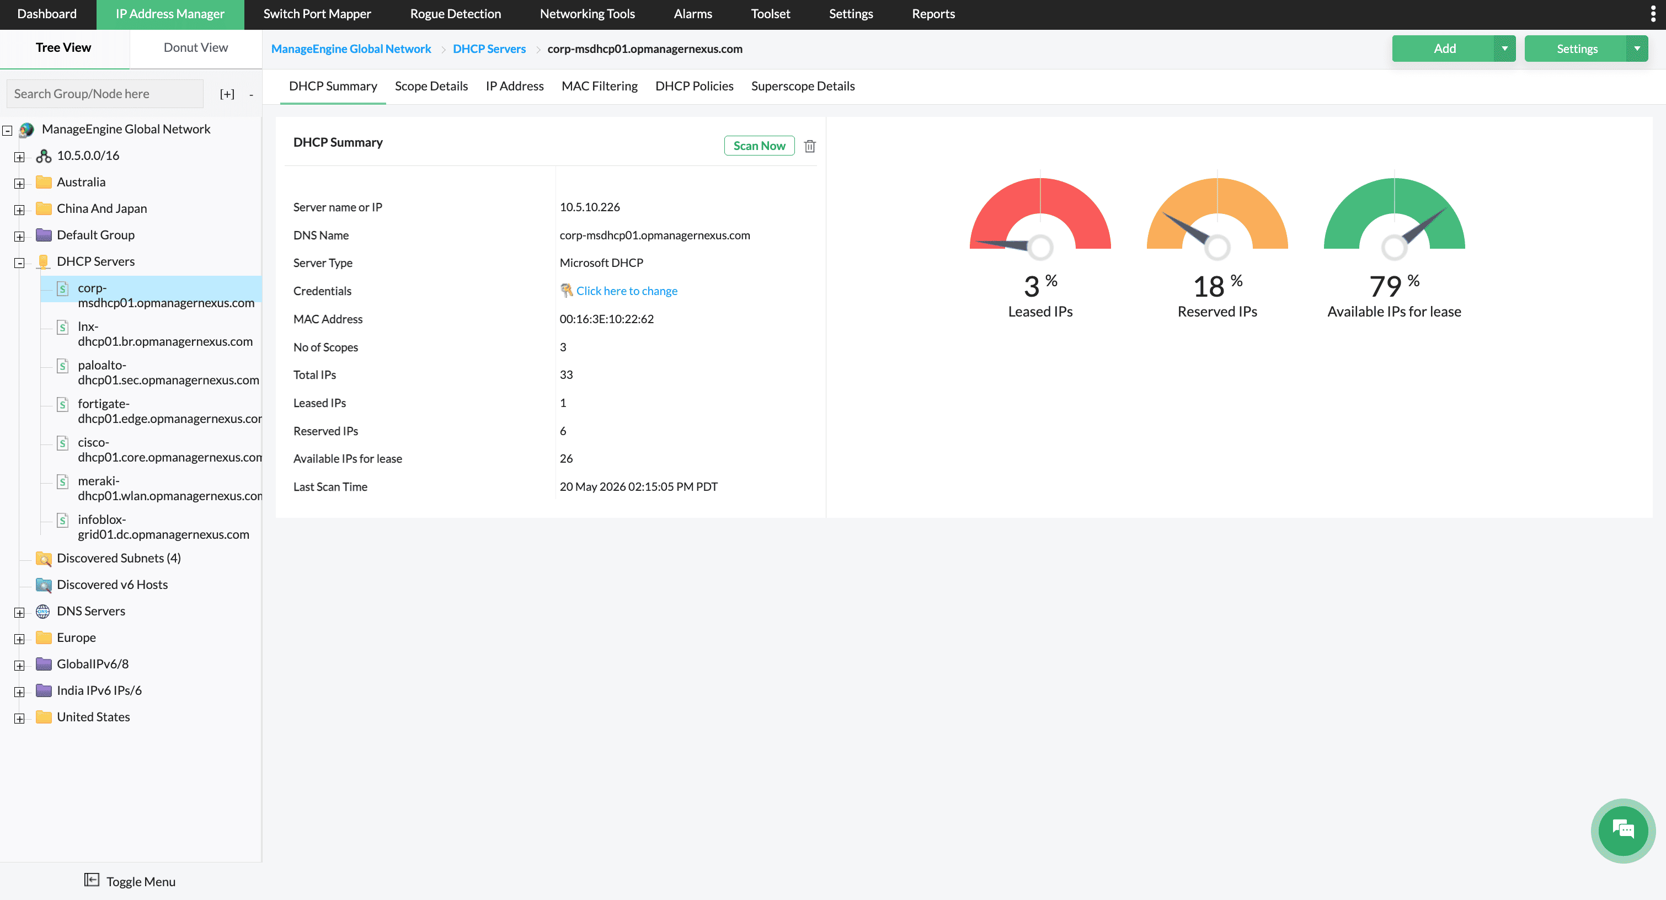Screen dimensions: 1666x900
Task: Expand the China And Japan node
Action: [x=19, y=210]
